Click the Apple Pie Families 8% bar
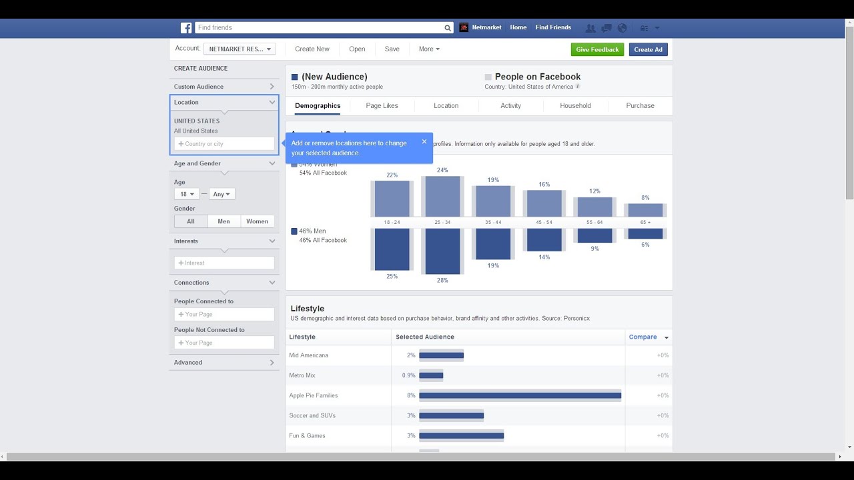854x480 pixels. coord(520,396)
